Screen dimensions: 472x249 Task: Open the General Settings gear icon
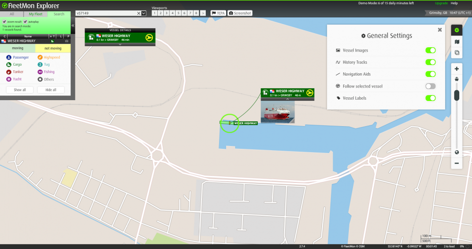pyautogui.click(x=456, y=30)
